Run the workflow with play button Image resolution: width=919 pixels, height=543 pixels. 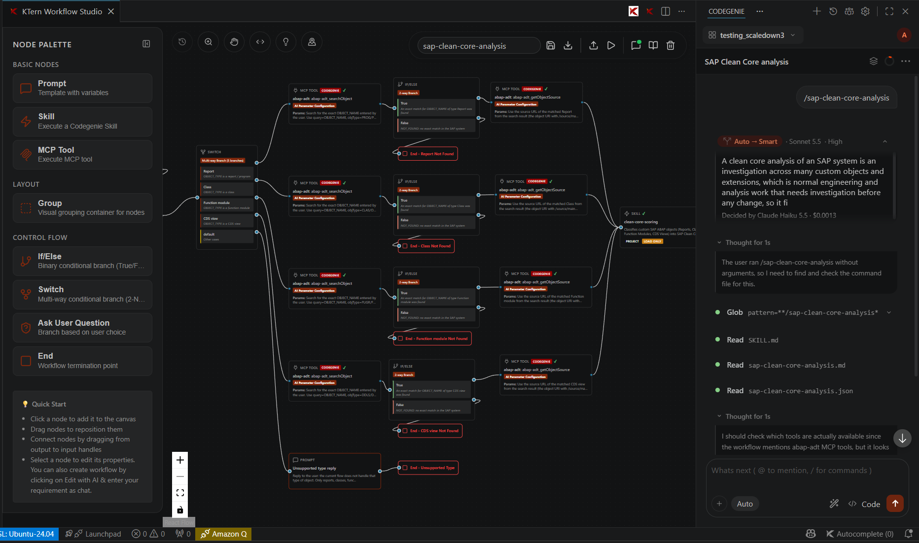tap(611, 45)
